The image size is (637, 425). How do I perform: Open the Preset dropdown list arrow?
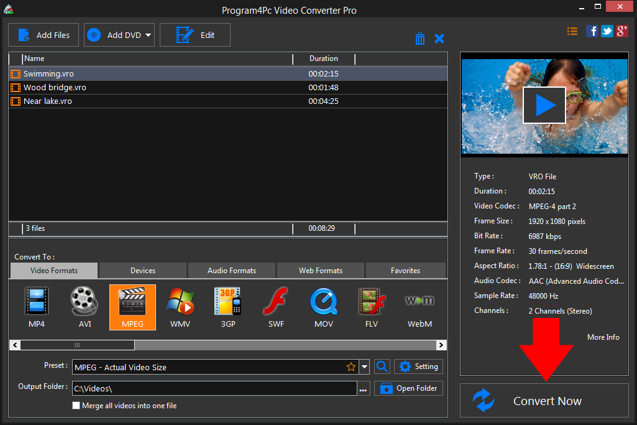pyautogui.click(x=365, y=367)
